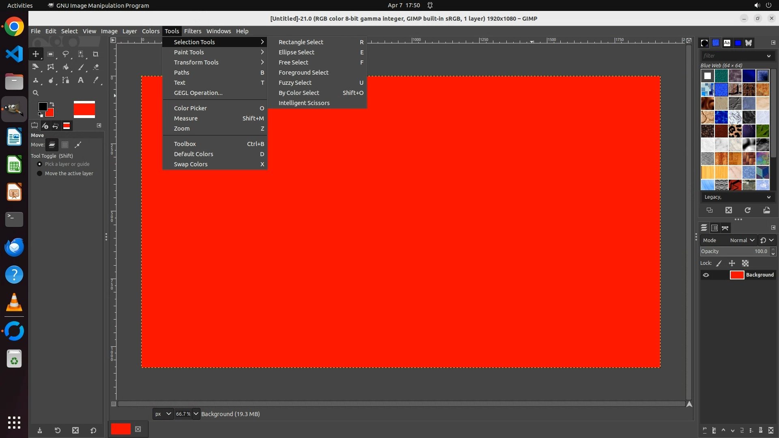The height and width of the screenshot is (438, 779).
Task: Select 'Pick a layer or guide' option
Action: pos(40,164)
